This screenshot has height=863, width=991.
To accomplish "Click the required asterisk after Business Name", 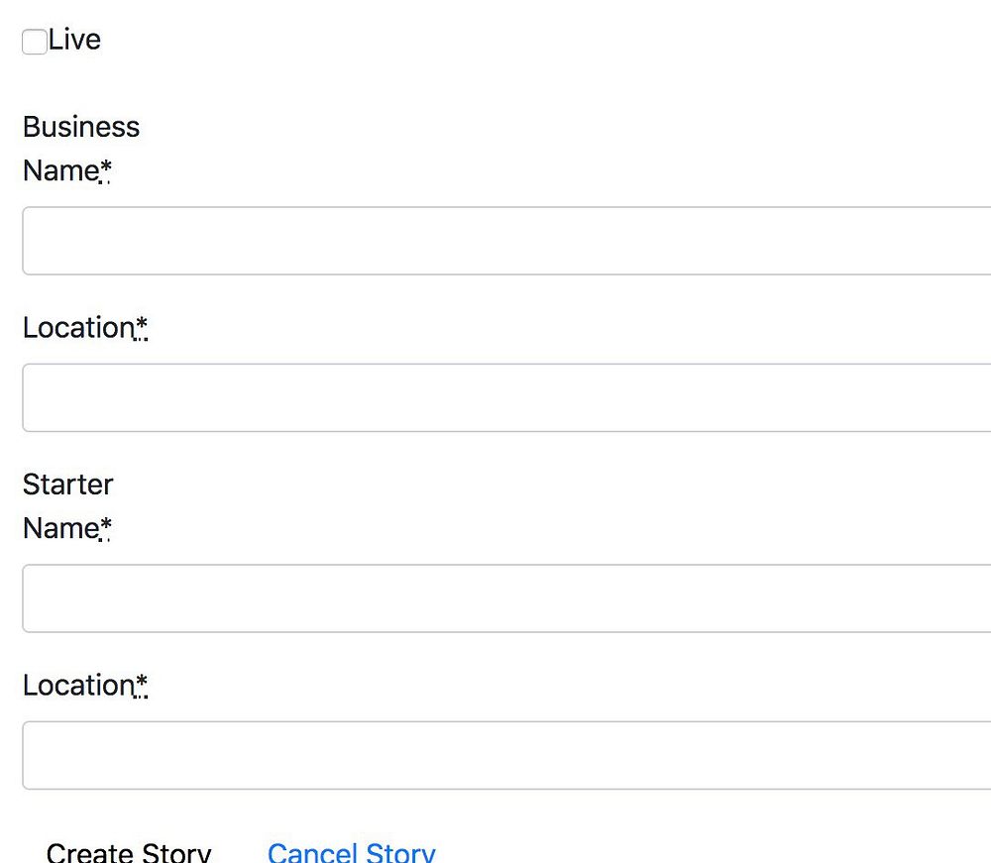I will coord(106,170).
